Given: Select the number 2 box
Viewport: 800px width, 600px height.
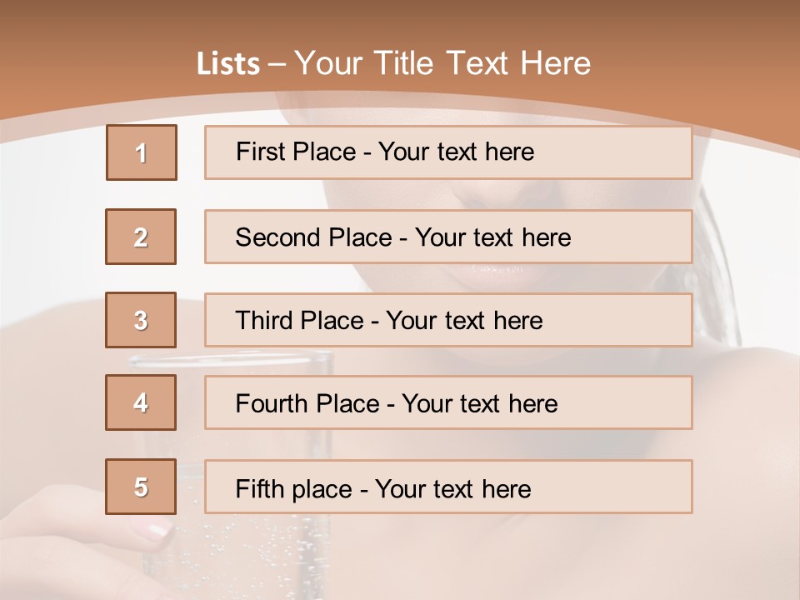Looking at the screenshot, I should (x=141, y=237).
